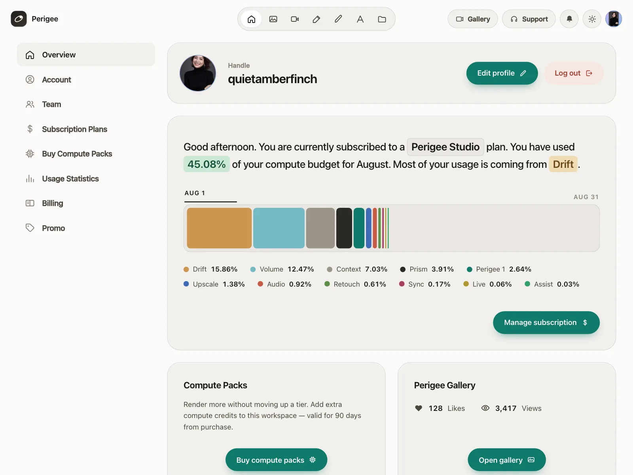Select the text 'A' tool icon
The width and height of the screenshot is (633, 475).
pos(360,19)
